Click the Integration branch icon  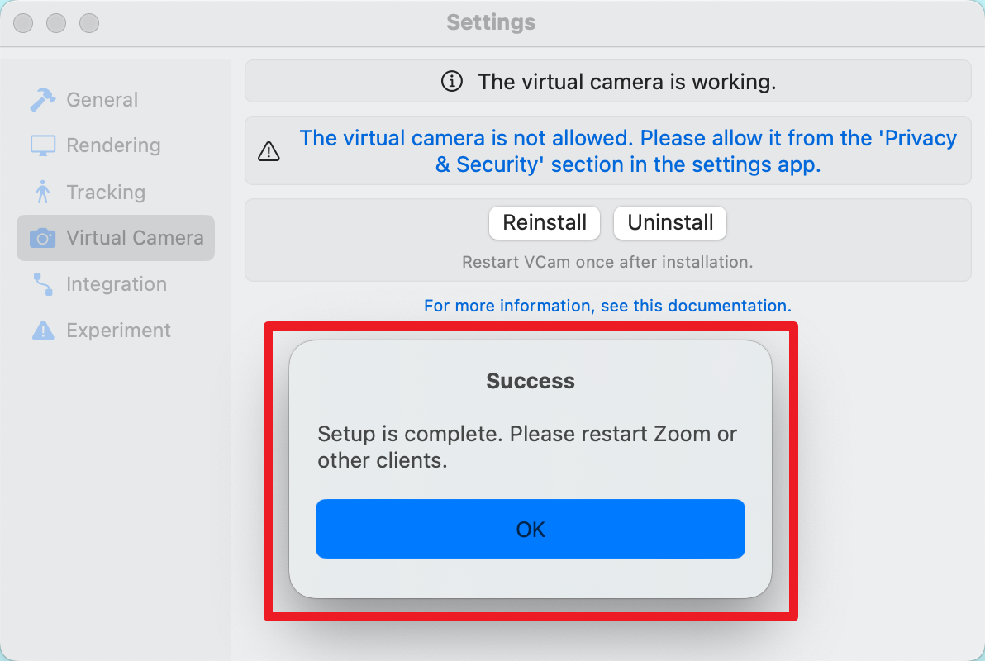pyautogui.click(x=42, y=284)
